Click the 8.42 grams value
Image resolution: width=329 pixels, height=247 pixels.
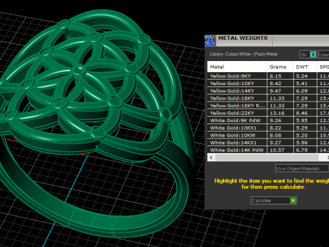[x=276, y=84]
